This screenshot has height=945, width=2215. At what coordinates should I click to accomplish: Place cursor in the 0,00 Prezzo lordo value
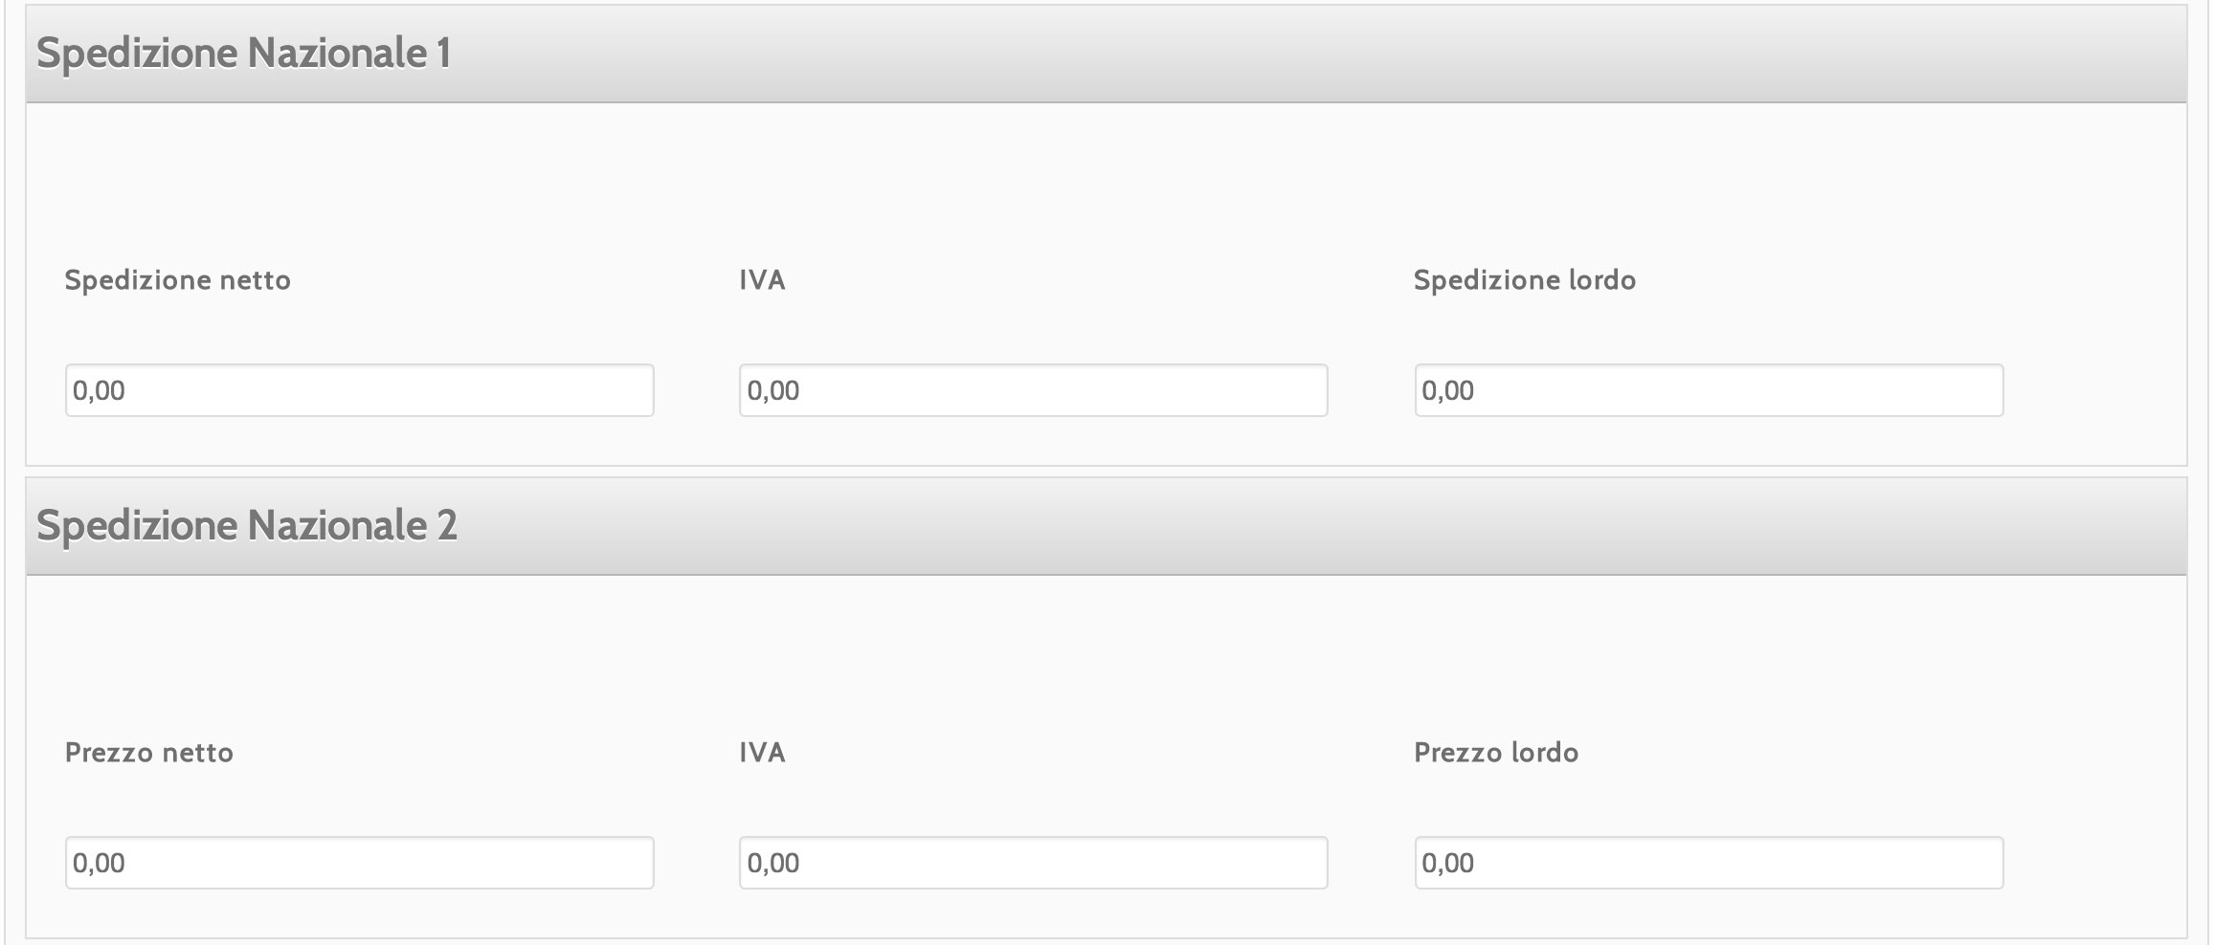point(1447,863)
